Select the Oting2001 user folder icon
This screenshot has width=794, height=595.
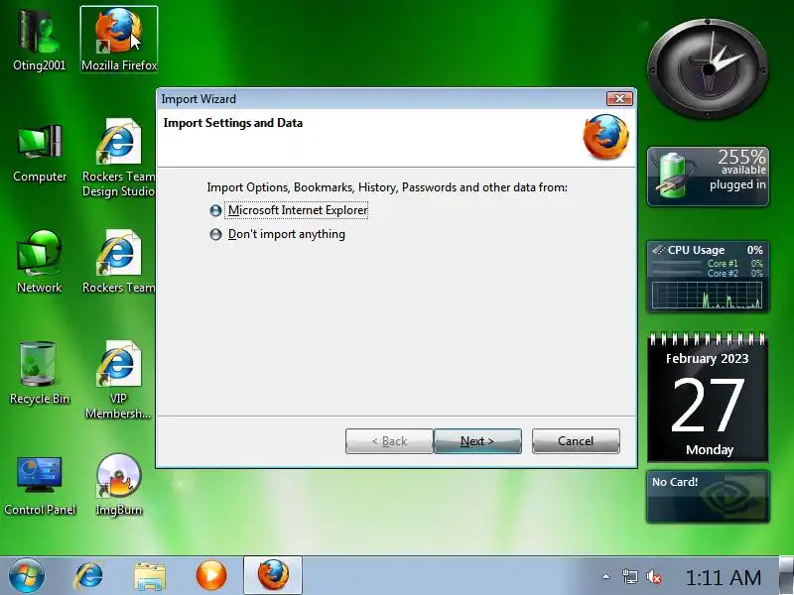pos(39,41)
